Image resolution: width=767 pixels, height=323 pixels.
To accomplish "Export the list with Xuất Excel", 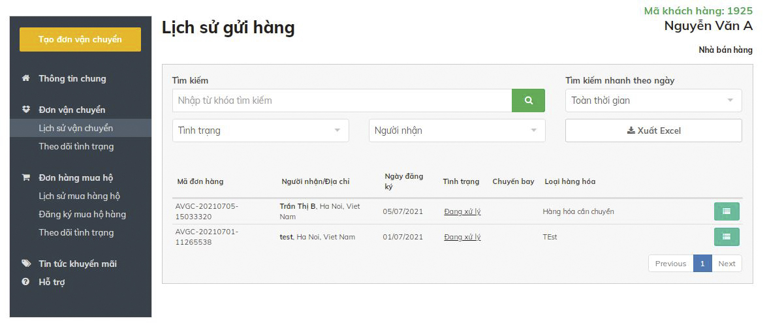I will tap(653, 131).
